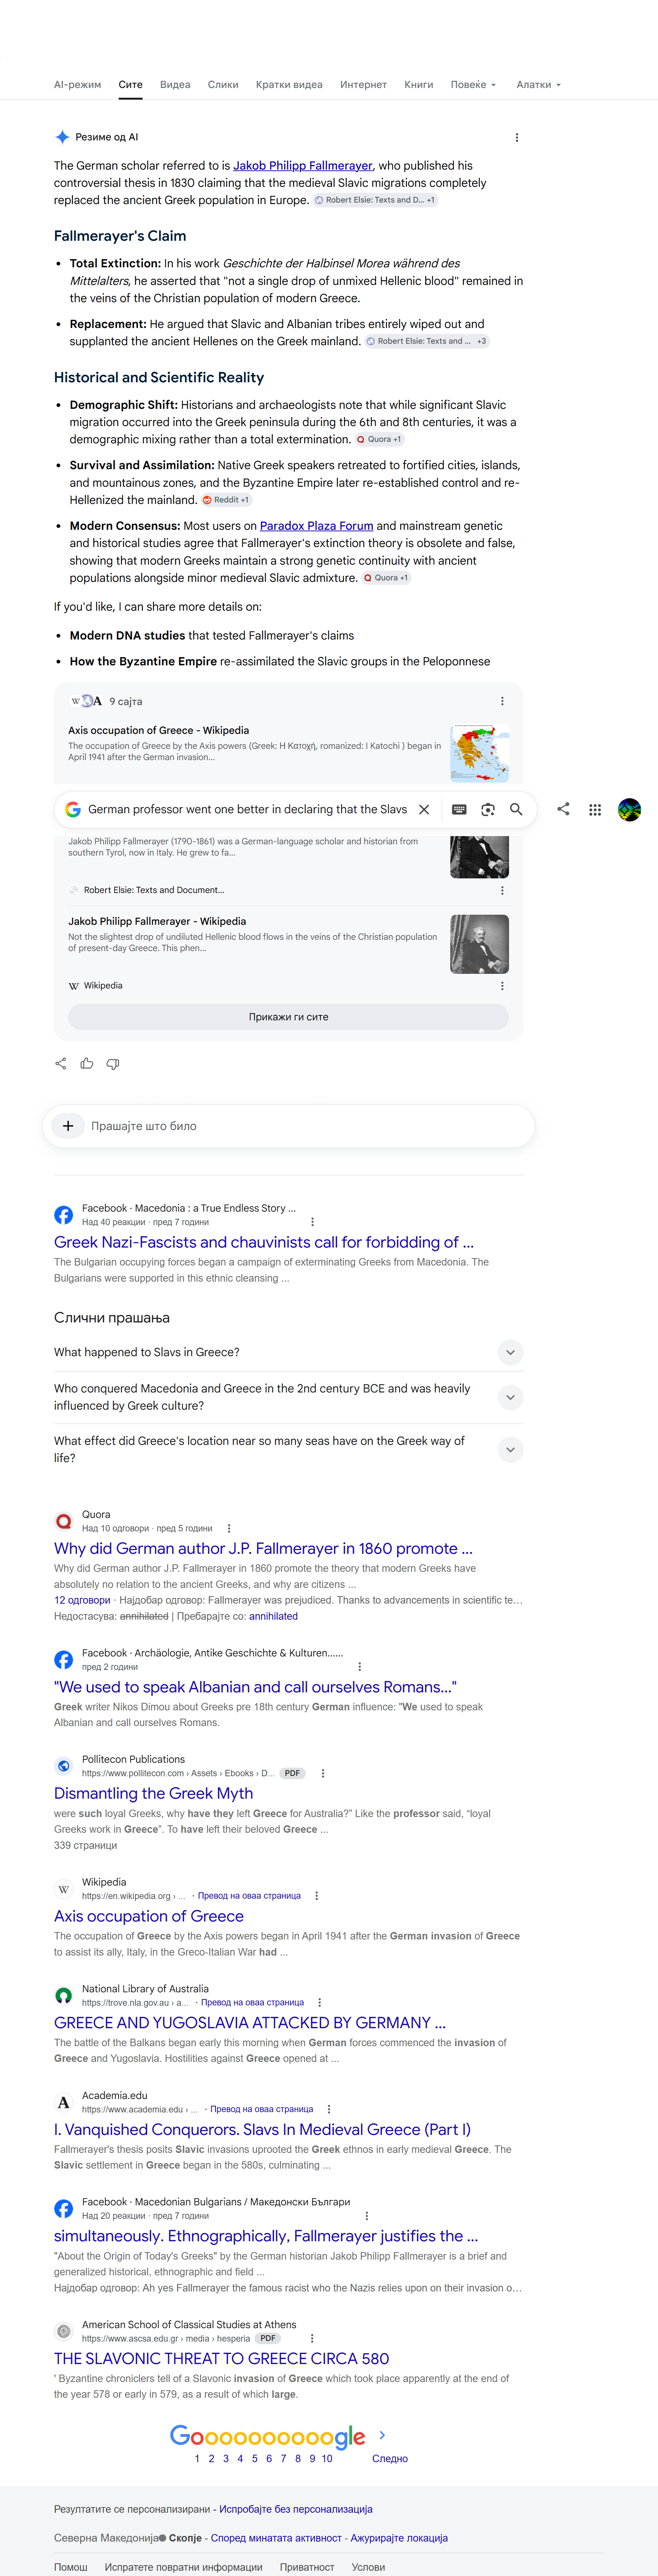Open the Google account profile avatar
658x2576 pixels.
[x=629, y=809]
